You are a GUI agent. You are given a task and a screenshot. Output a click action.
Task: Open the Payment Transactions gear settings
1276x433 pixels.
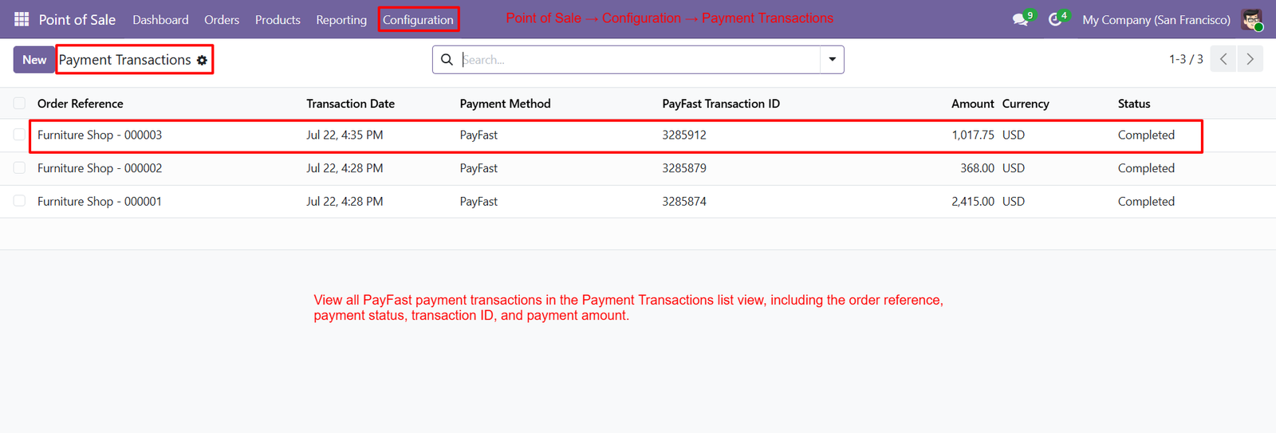tap(202, 60)
